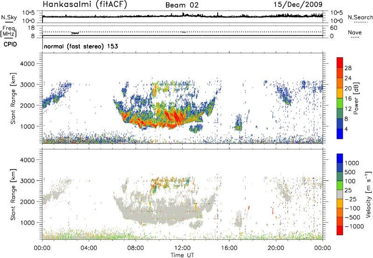Click the 25 label on velocity color bar

click(348, 190)
